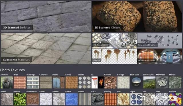Viewport: 183px width, 106px height.
Task: Click the 'Grunge' category label
Action: (x=120, y=75)
